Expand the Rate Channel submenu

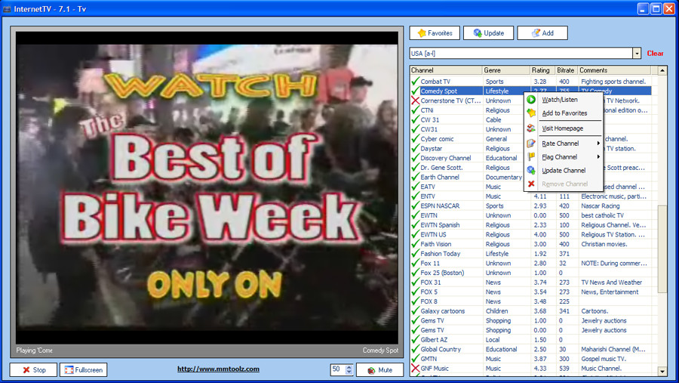(x=563, y=144)
